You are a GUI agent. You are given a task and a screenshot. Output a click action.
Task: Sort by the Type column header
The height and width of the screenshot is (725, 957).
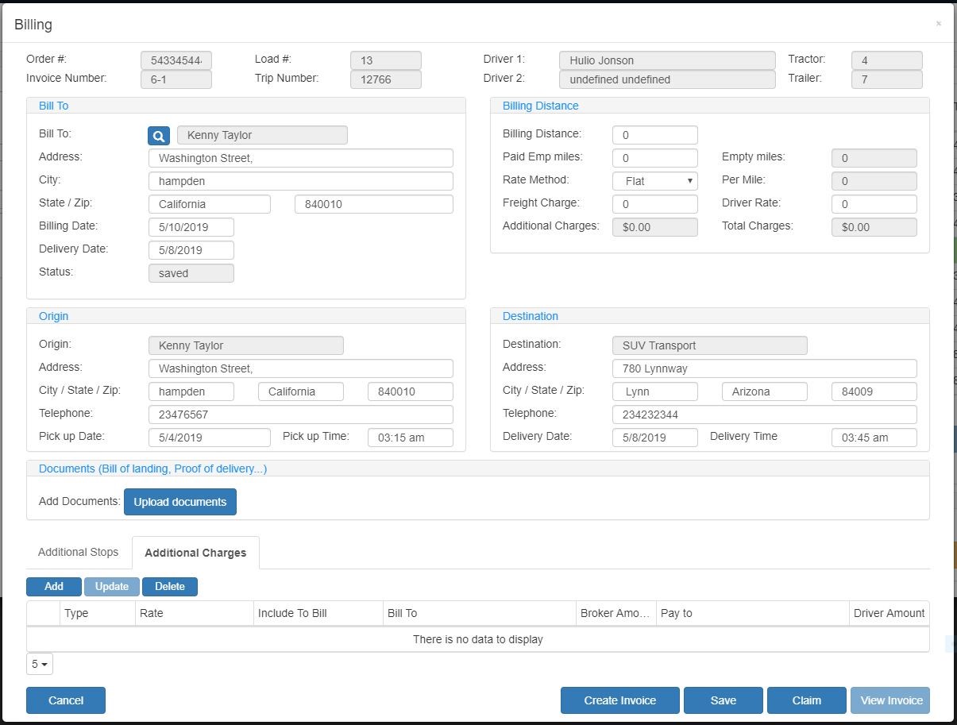coord(97,613)
